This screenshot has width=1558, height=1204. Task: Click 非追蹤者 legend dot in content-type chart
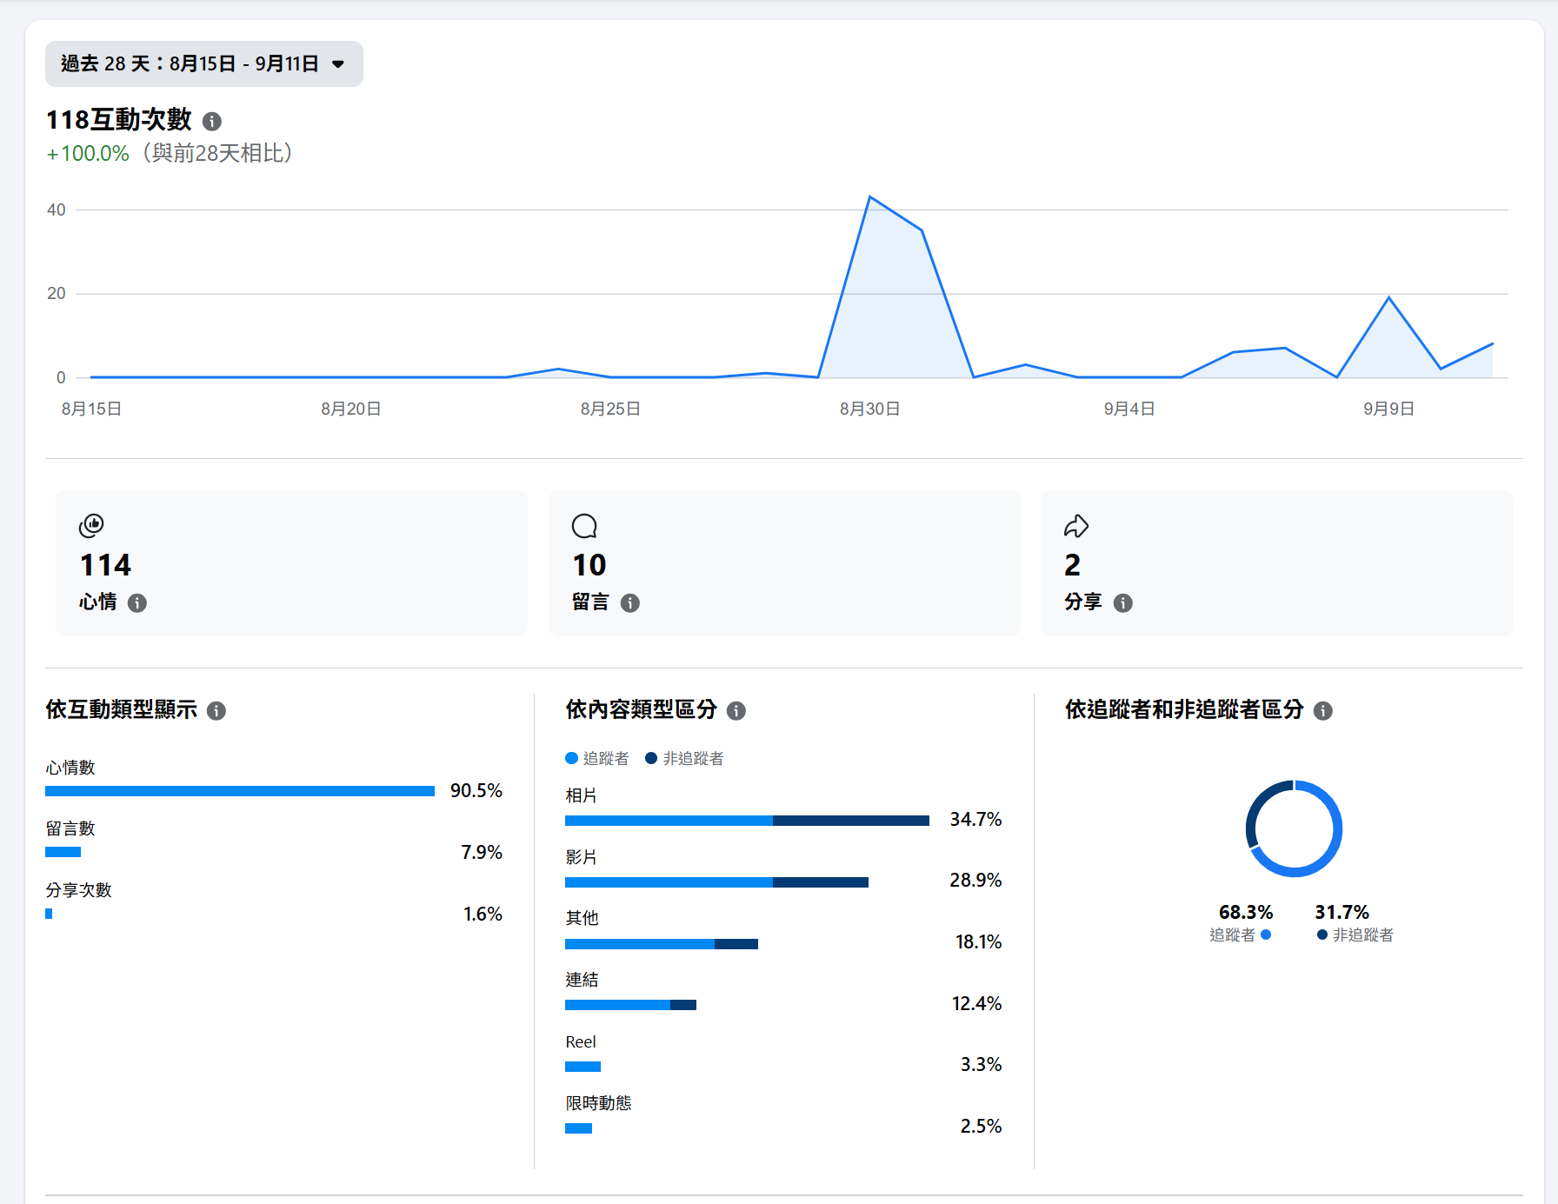(x=651, y=758)
